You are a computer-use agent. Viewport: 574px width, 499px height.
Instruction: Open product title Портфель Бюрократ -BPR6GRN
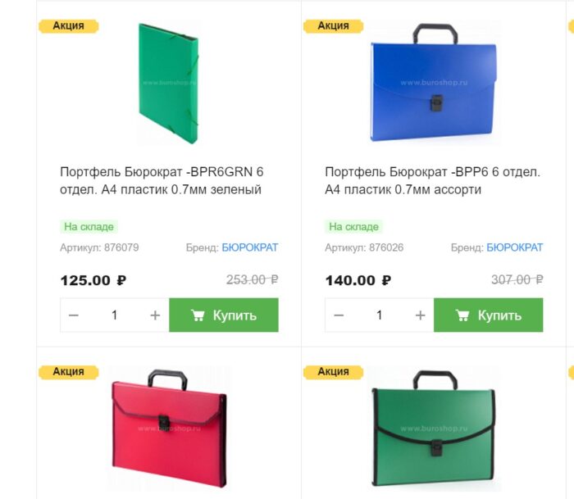pos(162,181)
